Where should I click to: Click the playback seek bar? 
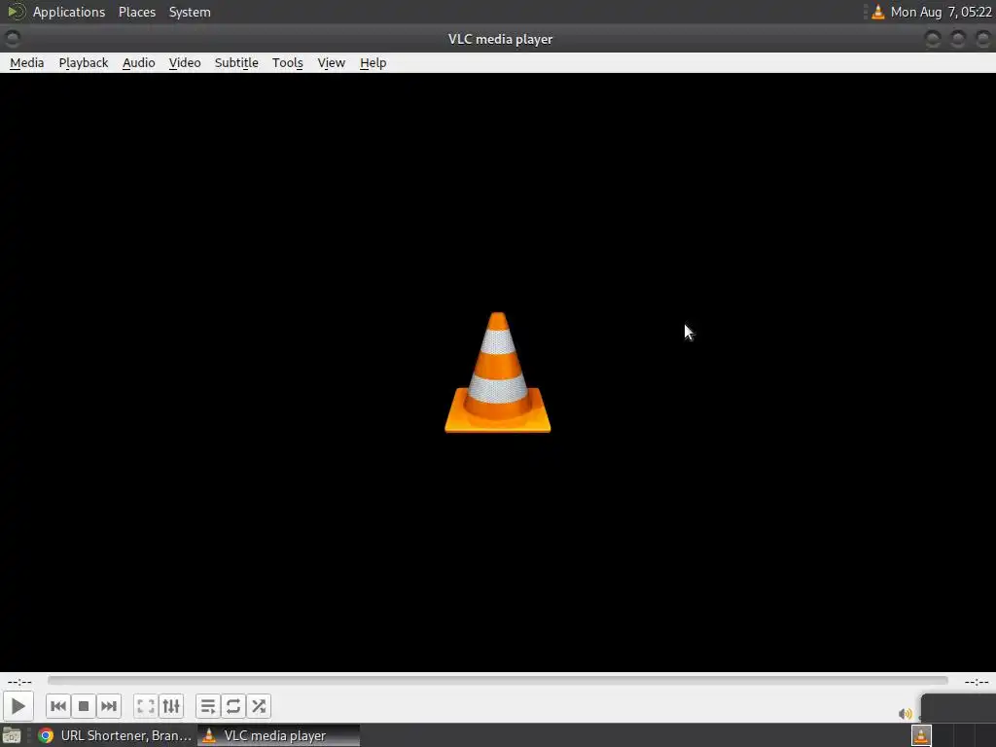tap(497, 680)
